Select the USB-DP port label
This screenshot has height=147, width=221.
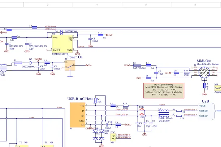[x=203, y=116]
